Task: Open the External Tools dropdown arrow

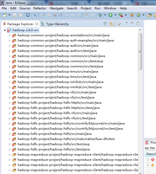Action: (126, 15)
